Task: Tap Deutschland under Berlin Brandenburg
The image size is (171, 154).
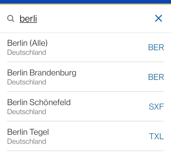Action: click(27, 82)
